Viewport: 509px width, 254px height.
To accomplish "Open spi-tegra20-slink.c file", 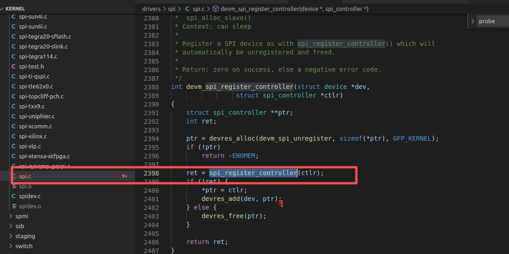I will pos(43,47).
